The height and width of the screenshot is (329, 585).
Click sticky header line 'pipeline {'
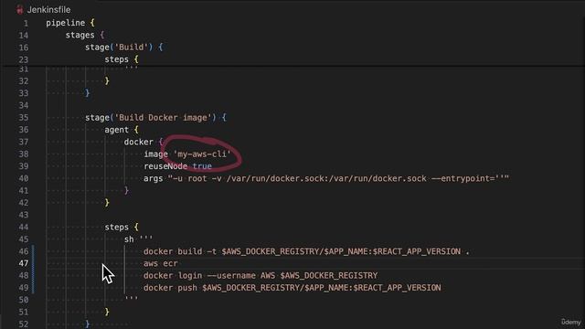[x=70, y=23]
